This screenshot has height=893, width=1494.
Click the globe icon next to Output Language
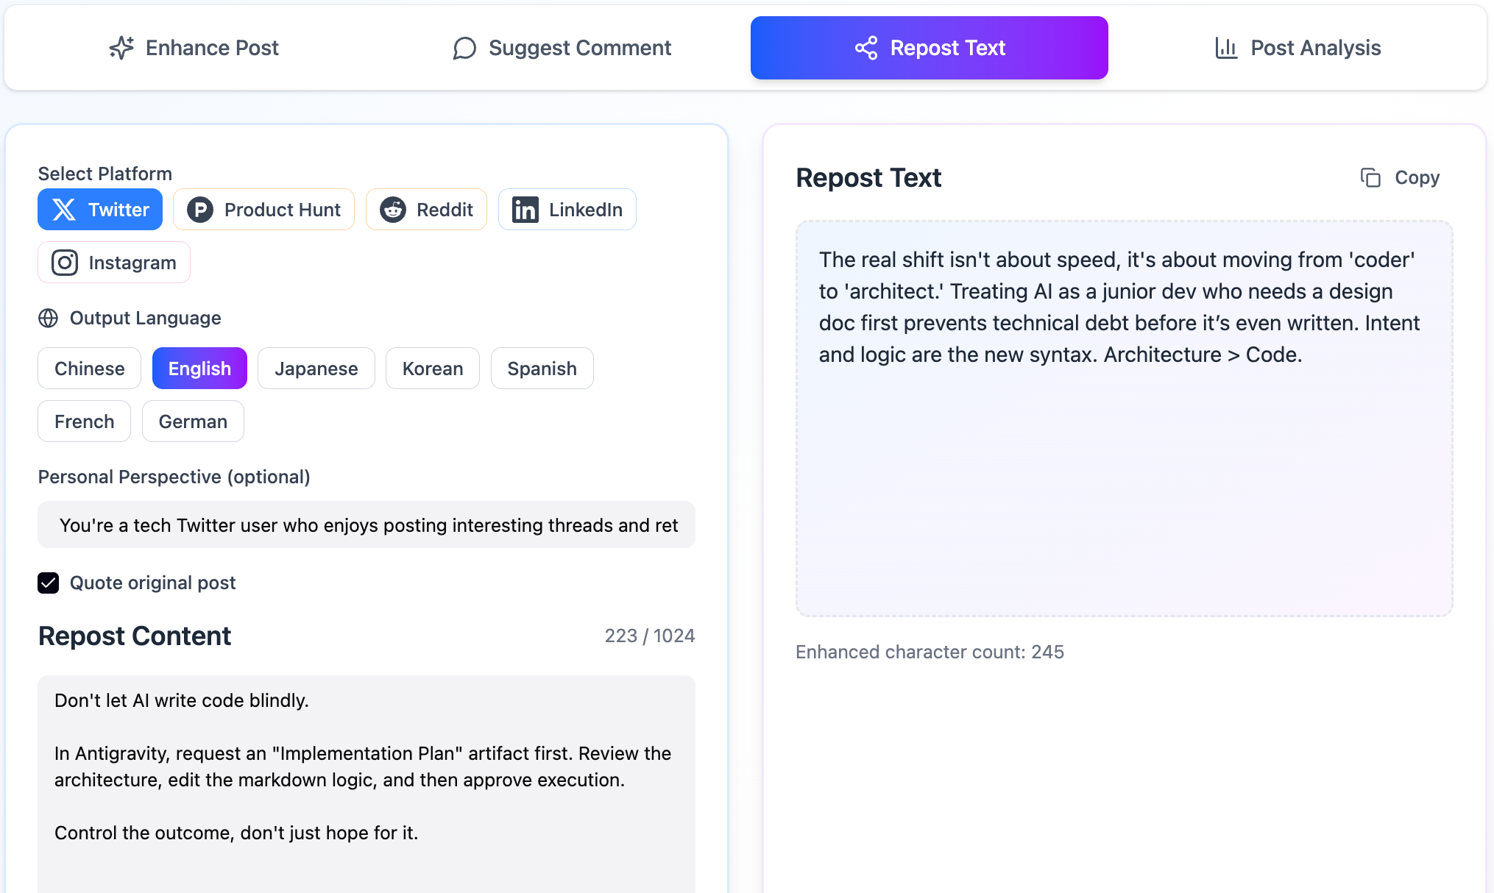(x=48, y=319)
